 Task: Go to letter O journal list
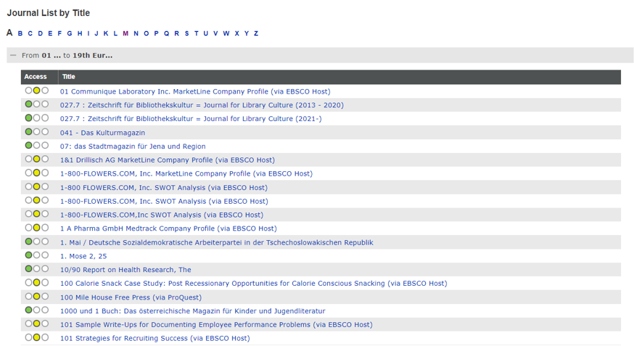tap(147, 33)
